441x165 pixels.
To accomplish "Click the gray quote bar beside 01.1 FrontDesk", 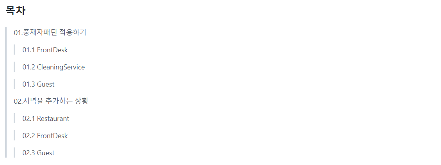I will (x=14, y=50).
